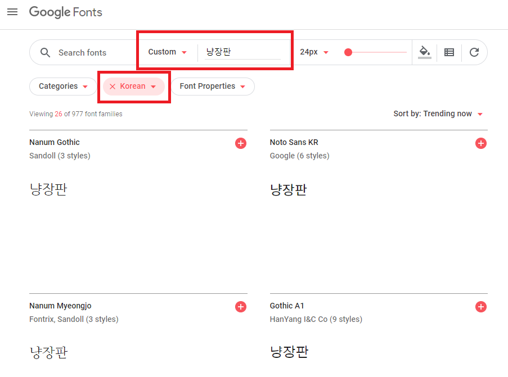
Task: Click the Gothic A1 preview text
Action: (x=289, y=352)
